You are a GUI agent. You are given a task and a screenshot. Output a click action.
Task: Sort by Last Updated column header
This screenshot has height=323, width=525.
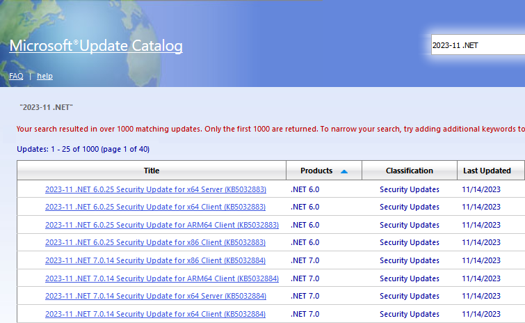[x=486, y=171]
